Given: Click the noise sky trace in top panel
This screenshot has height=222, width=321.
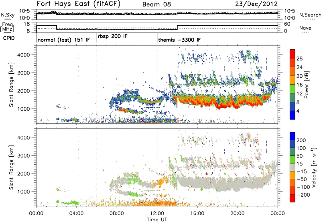Looking at the screenshot, I should pos(157,13).
